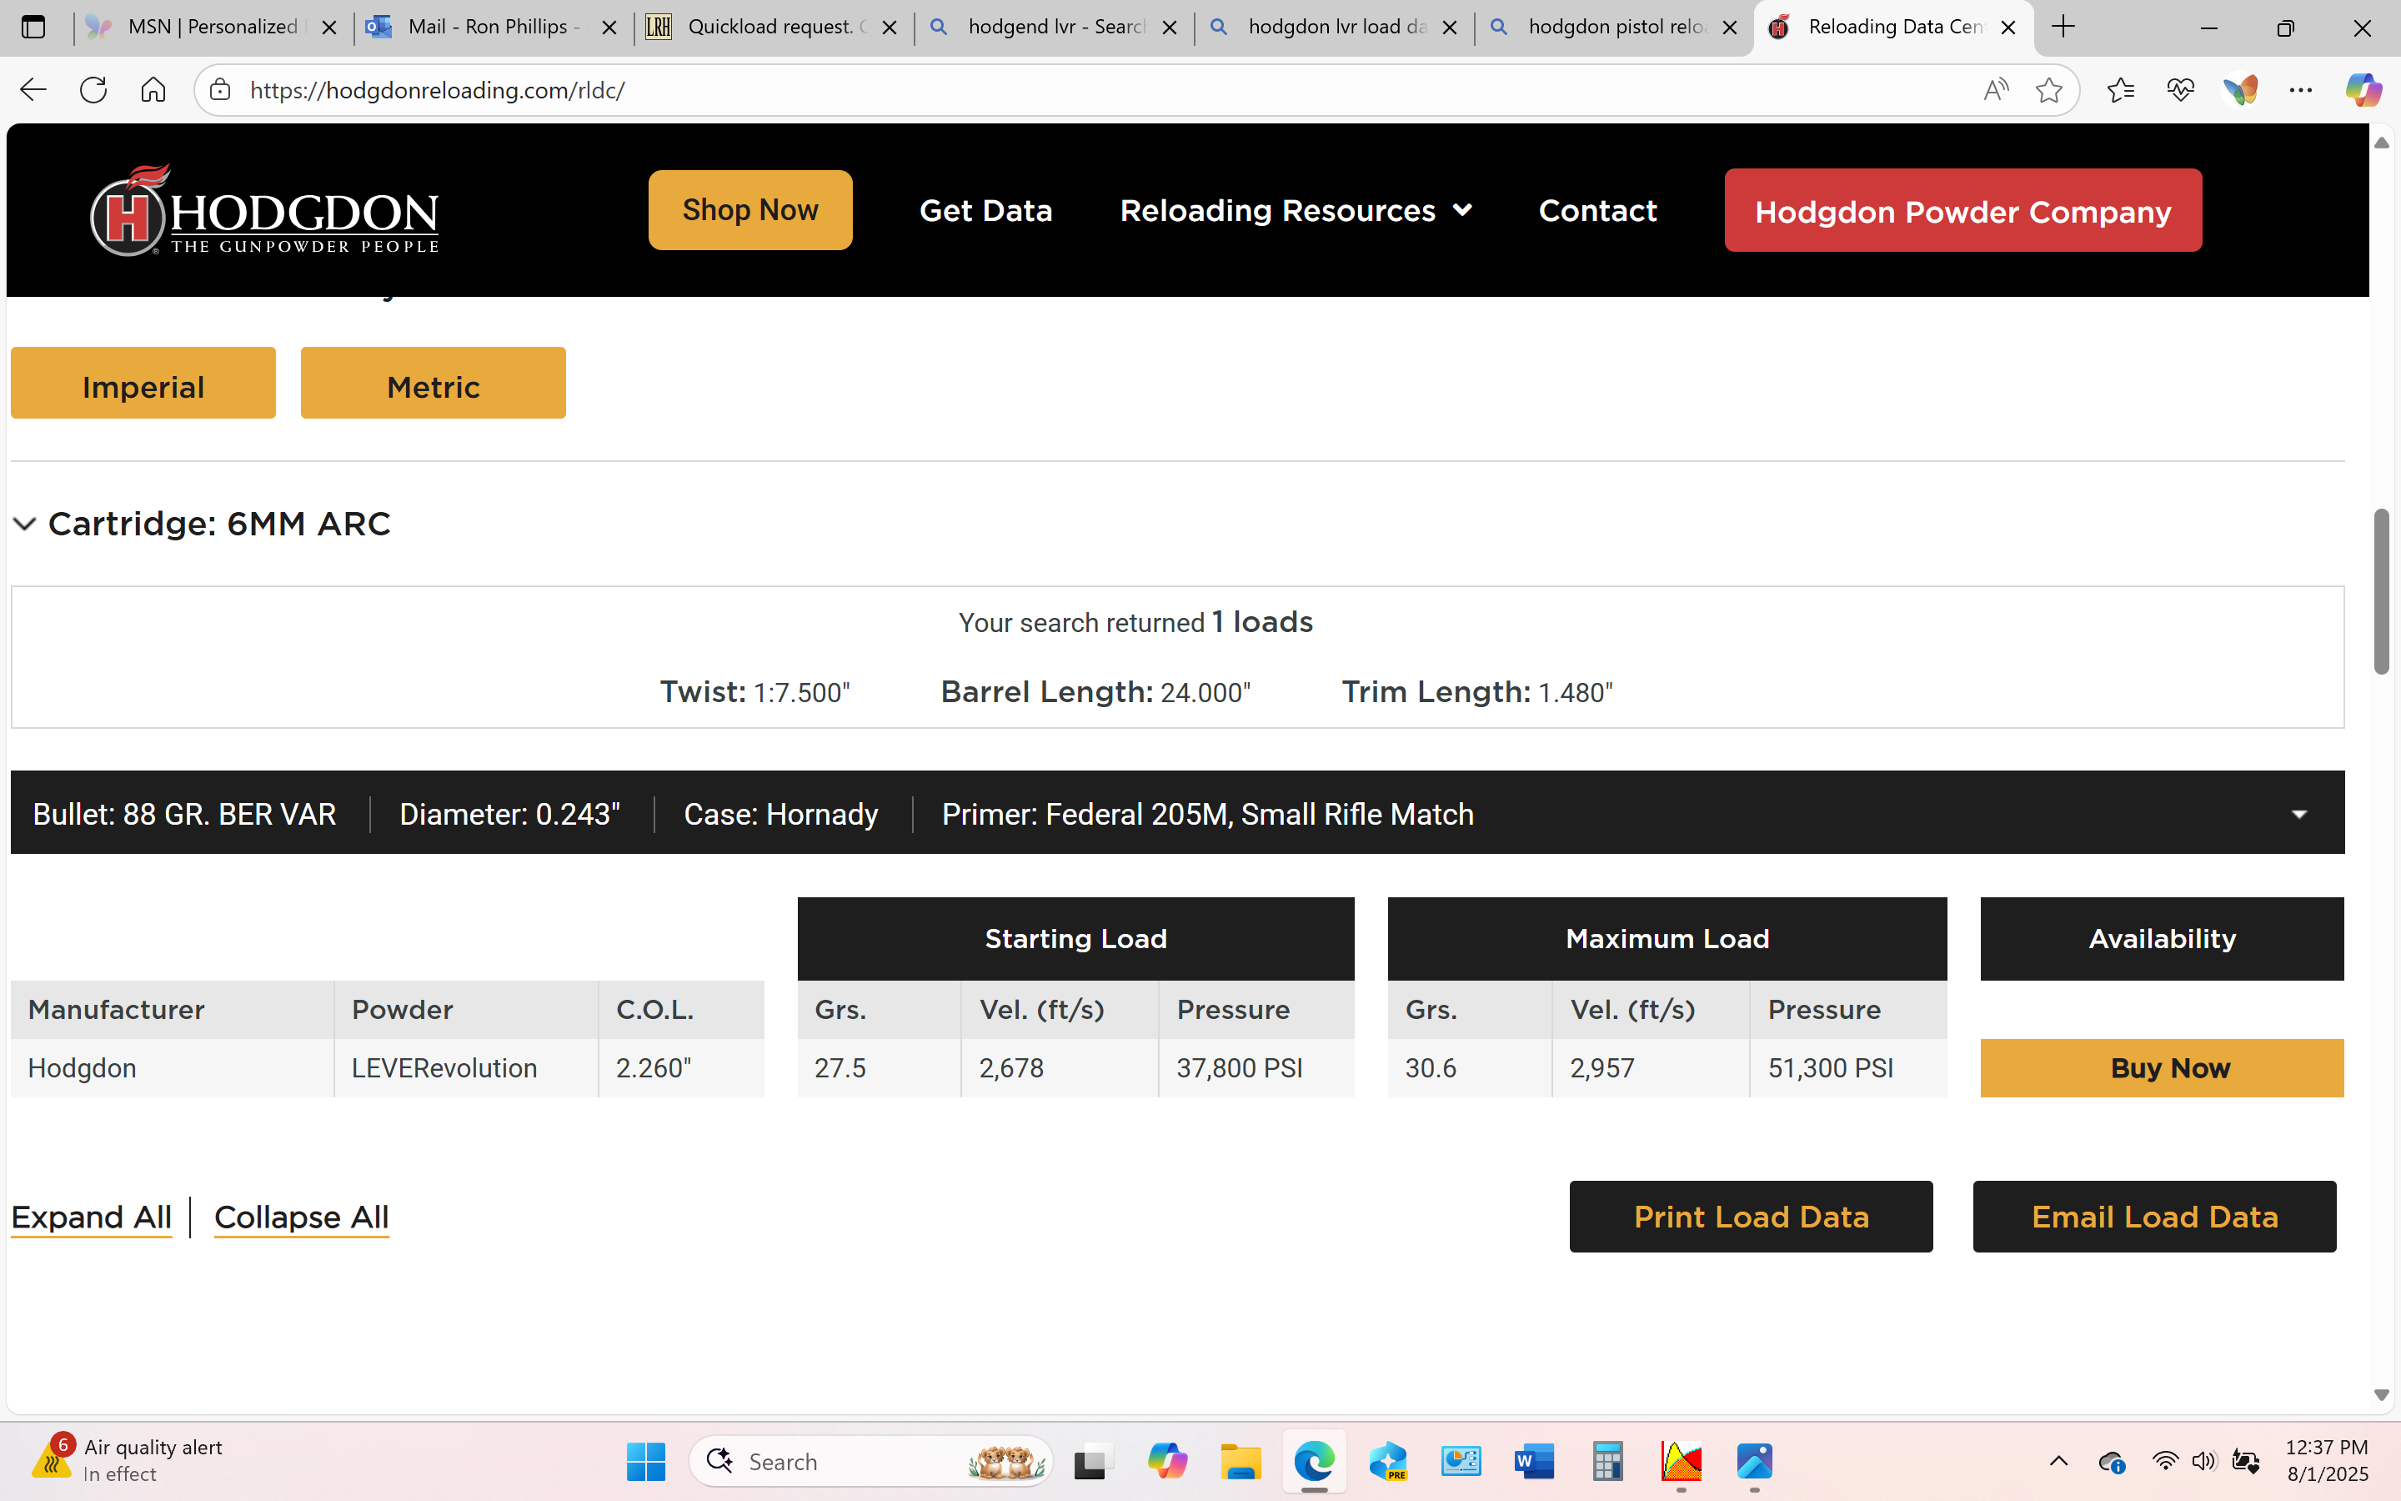Click the Collapse All link
This screenshot has height=1501, width=2401.
[x=302, y=1217]
